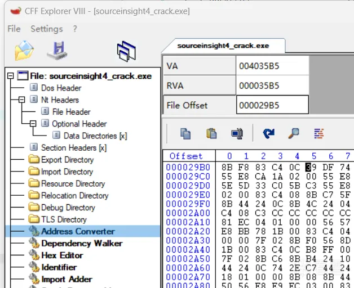Click the magnifying glass find icon
The height and width of the screenshot is (288, 354).
pyautogui.click(x=294, y=133)
